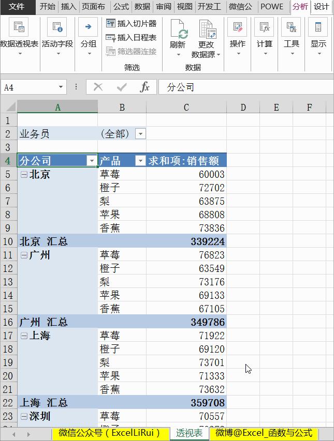
Task: Switch to the 审阅 (Review) tab
Action: tap(164, 7)
